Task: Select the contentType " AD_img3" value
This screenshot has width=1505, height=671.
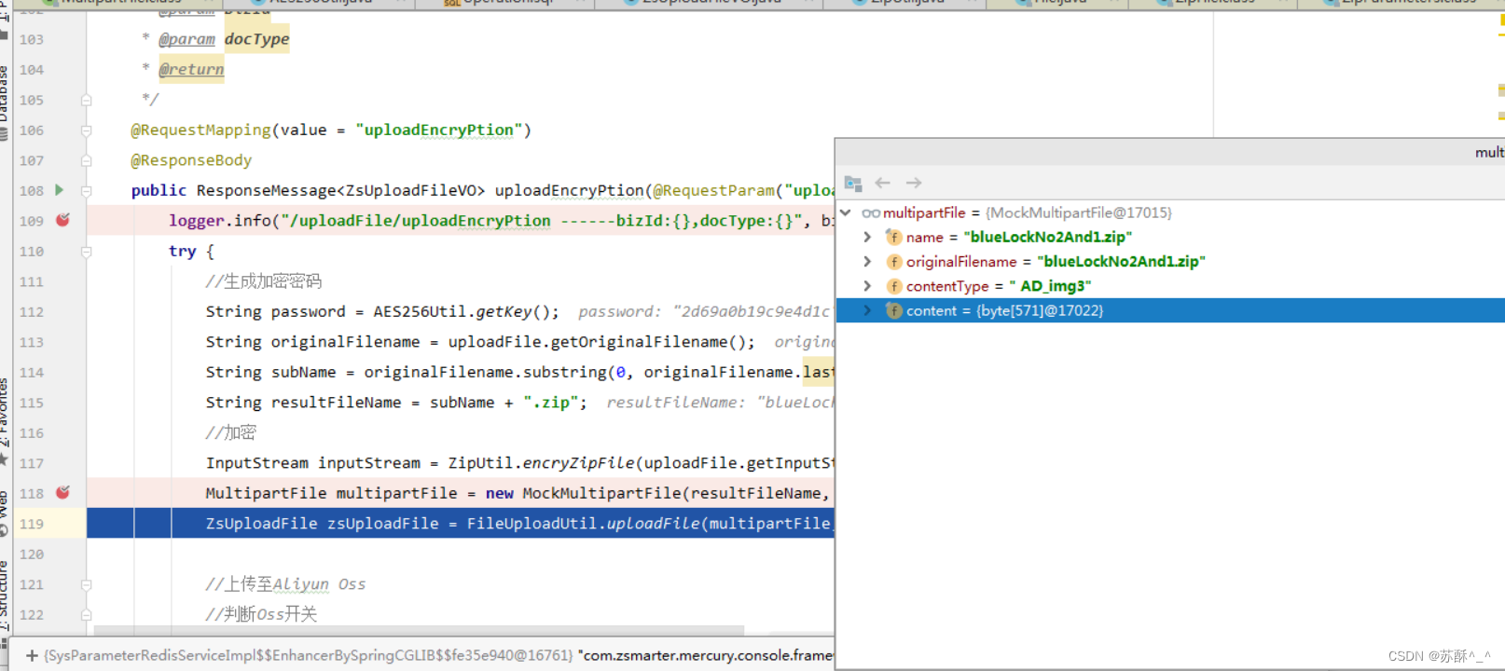Action: pos(1049,286)
